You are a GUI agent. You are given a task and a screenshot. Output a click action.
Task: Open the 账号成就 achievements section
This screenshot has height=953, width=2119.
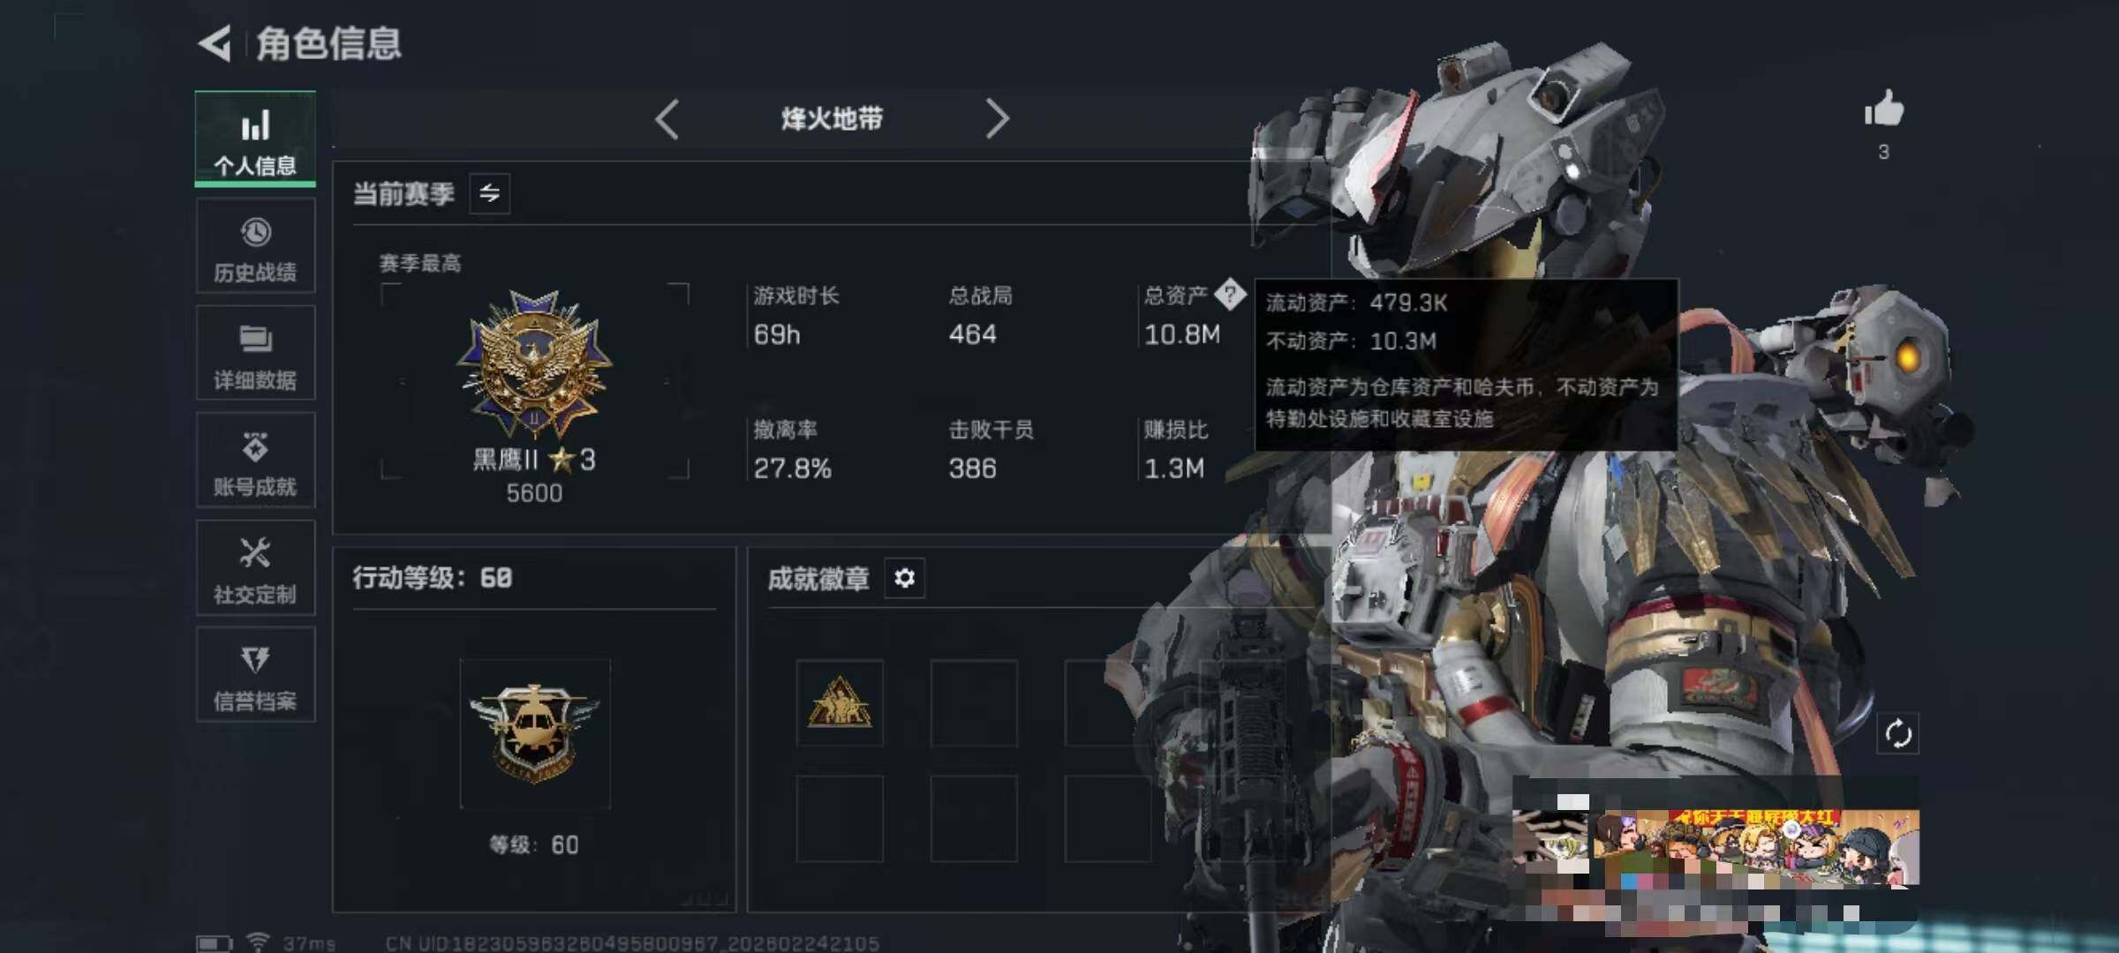point(255,460)
